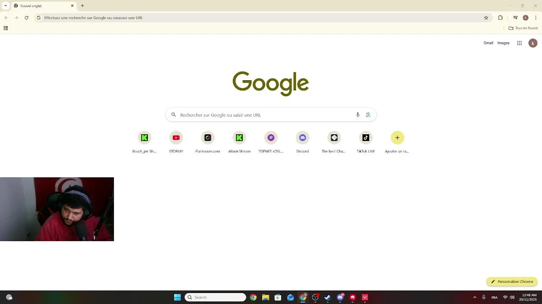Open the search tabs dropdown arrow
The height and width of the screenshot is (304, 542).
tap(6, 6)
